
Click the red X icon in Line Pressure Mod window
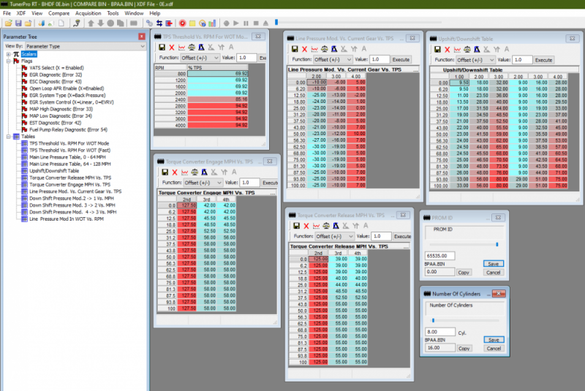click(305, 48)
